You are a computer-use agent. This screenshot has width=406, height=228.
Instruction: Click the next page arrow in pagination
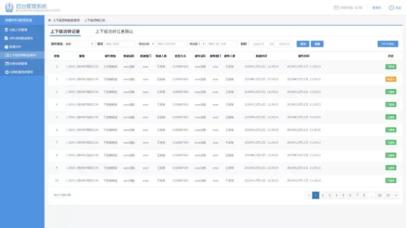click(x=396, y=195)
